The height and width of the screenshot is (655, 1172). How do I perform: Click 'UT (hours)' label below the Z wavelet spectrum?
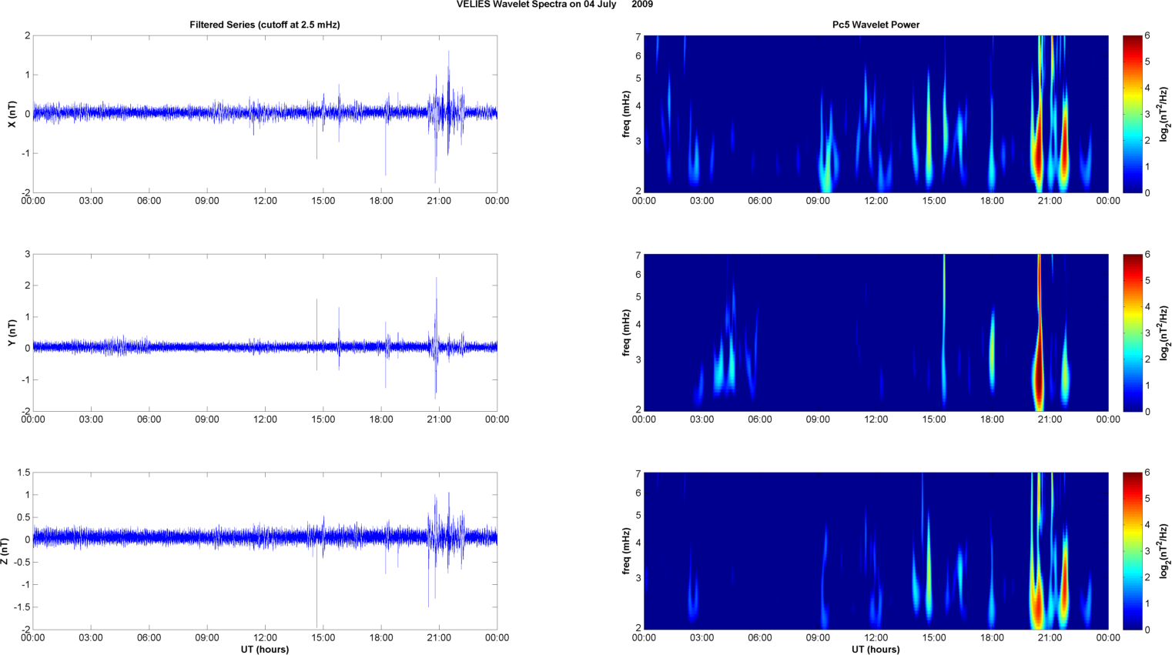876,650
